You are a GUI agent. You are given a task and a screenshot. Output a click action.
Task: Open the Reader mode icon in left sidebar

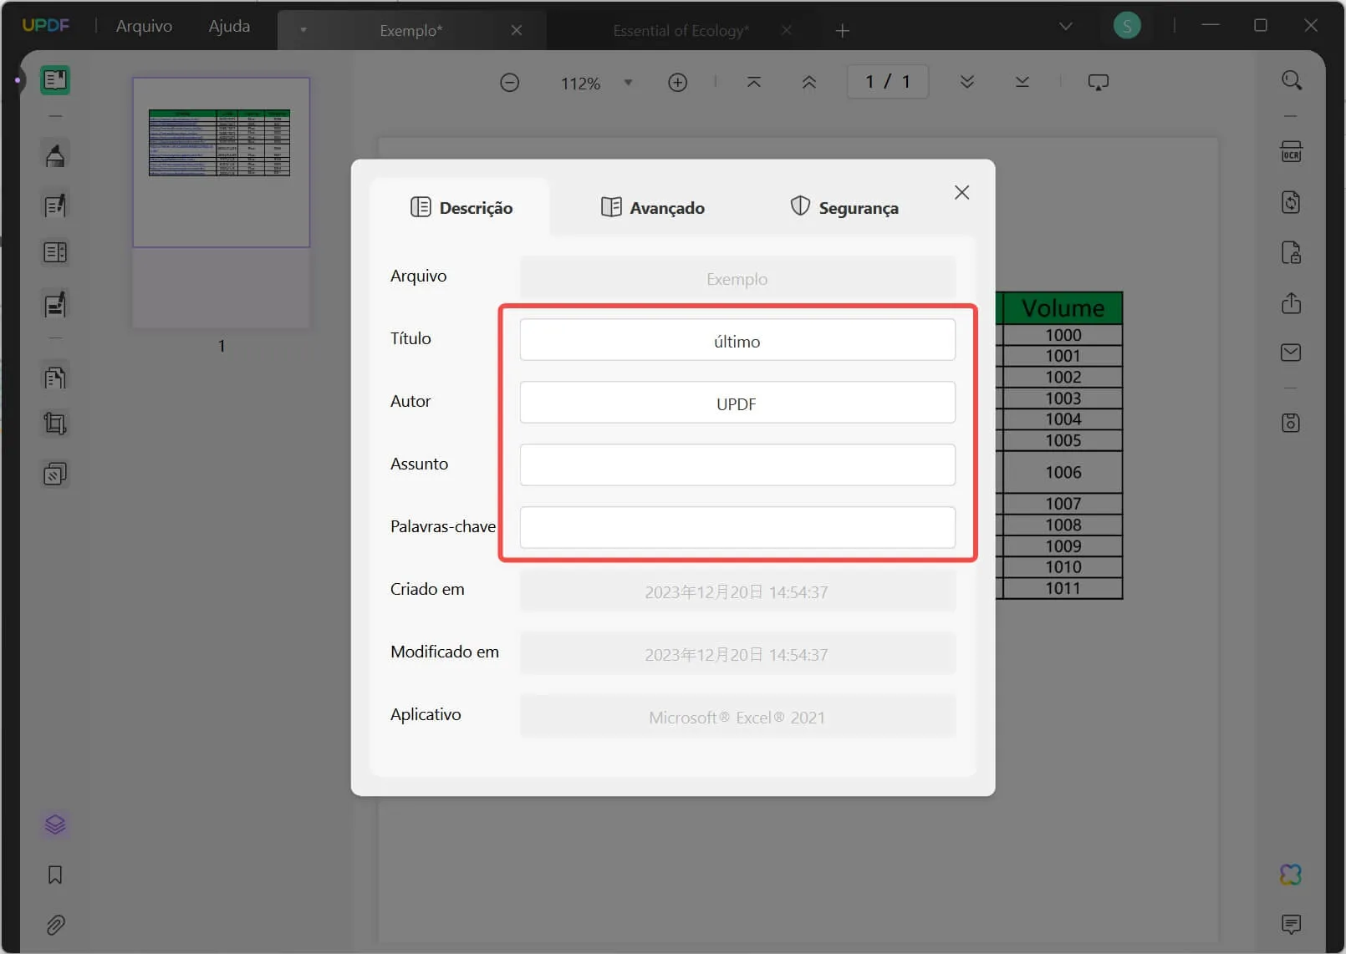tap(55, 80)
